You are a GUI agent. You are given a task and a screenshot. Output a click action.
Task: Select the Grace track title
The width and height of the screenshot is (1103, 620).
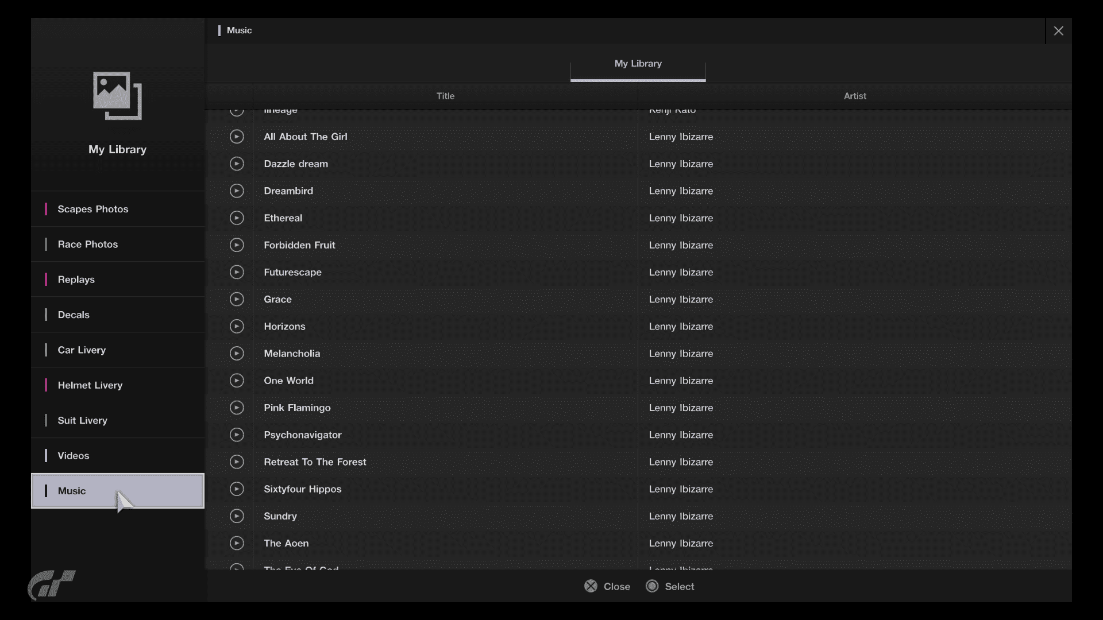coord(277,299)
